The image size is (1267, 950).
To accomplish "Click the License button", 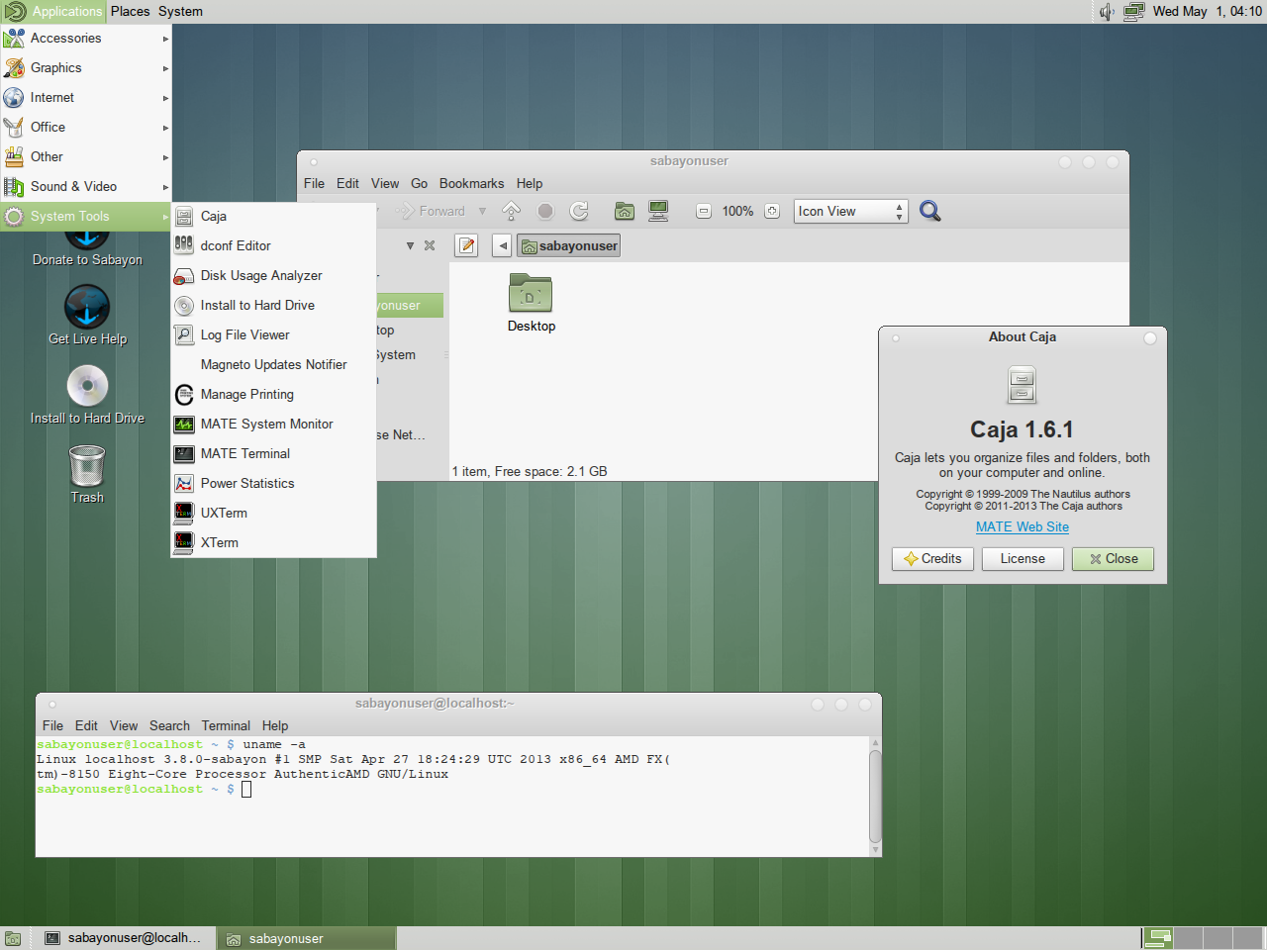I will [x=1023, y=559].
